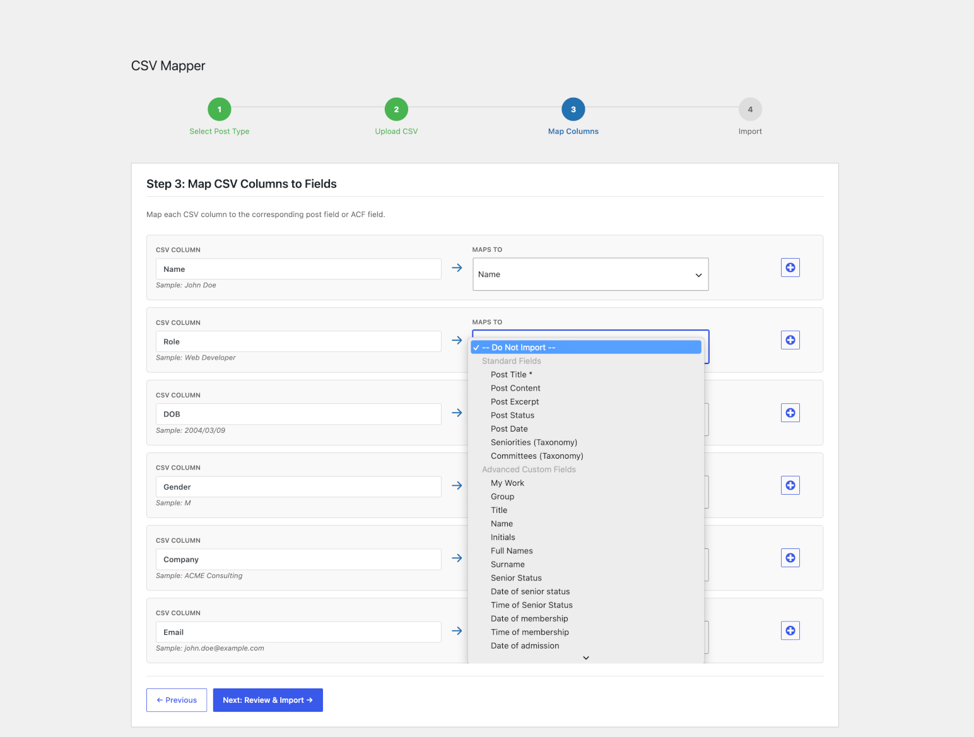Click arrow icon next to Role column
974x737 pixels.
tap(457, 340)
